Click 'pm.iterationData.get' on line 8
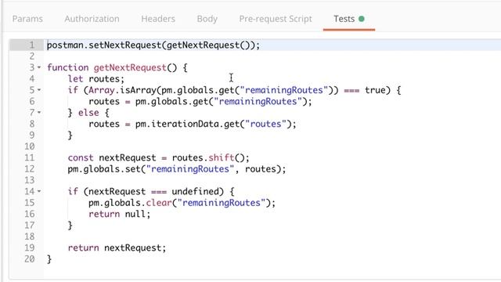The width and height of the screenshot is (501, 282). pyautogui.click(x=187, y=124)
